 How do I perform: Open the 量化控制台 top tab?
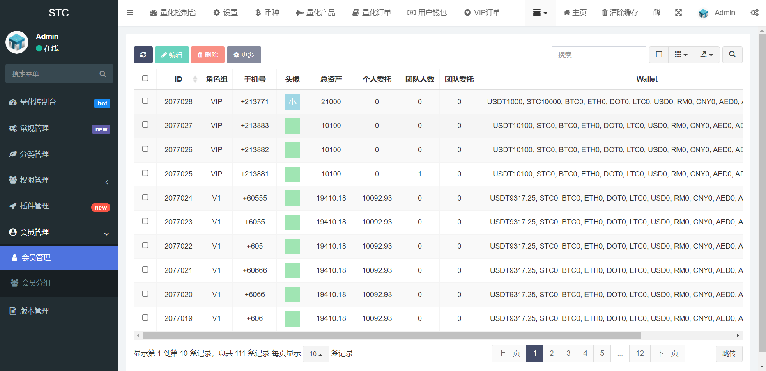pos(173,13)
